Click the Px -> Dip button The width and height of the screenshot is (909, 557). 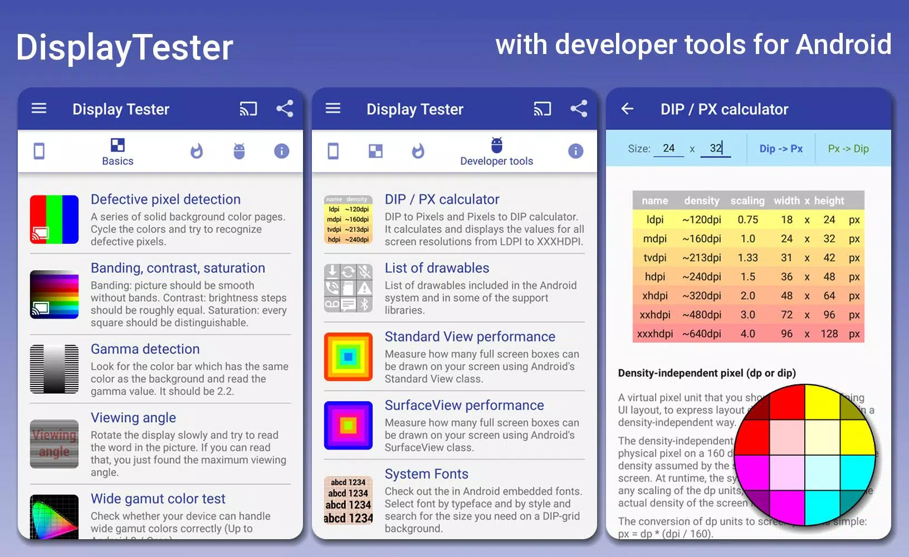[x=848, y=149]
